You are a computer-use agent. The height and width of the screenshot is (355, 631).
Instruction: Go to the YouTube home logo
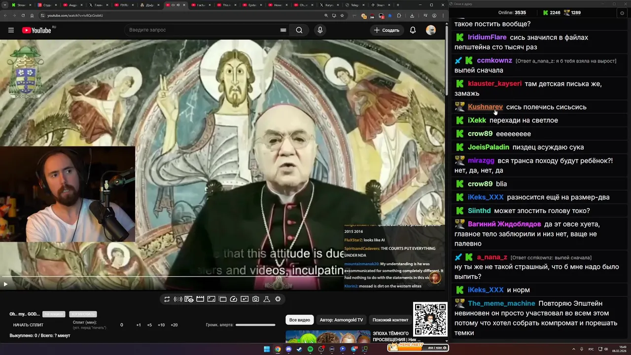pos(36,30)
